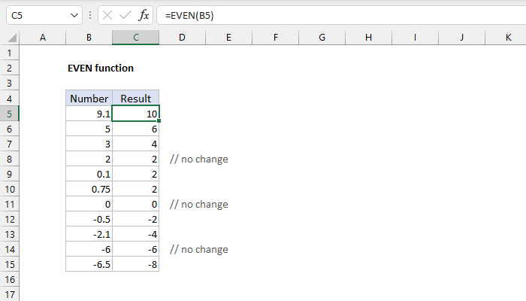The height and width of the screenshot is (301, 526).
Task: Click the EVEN function title cell
Action: pyautogui.click(x=101, y=68)
